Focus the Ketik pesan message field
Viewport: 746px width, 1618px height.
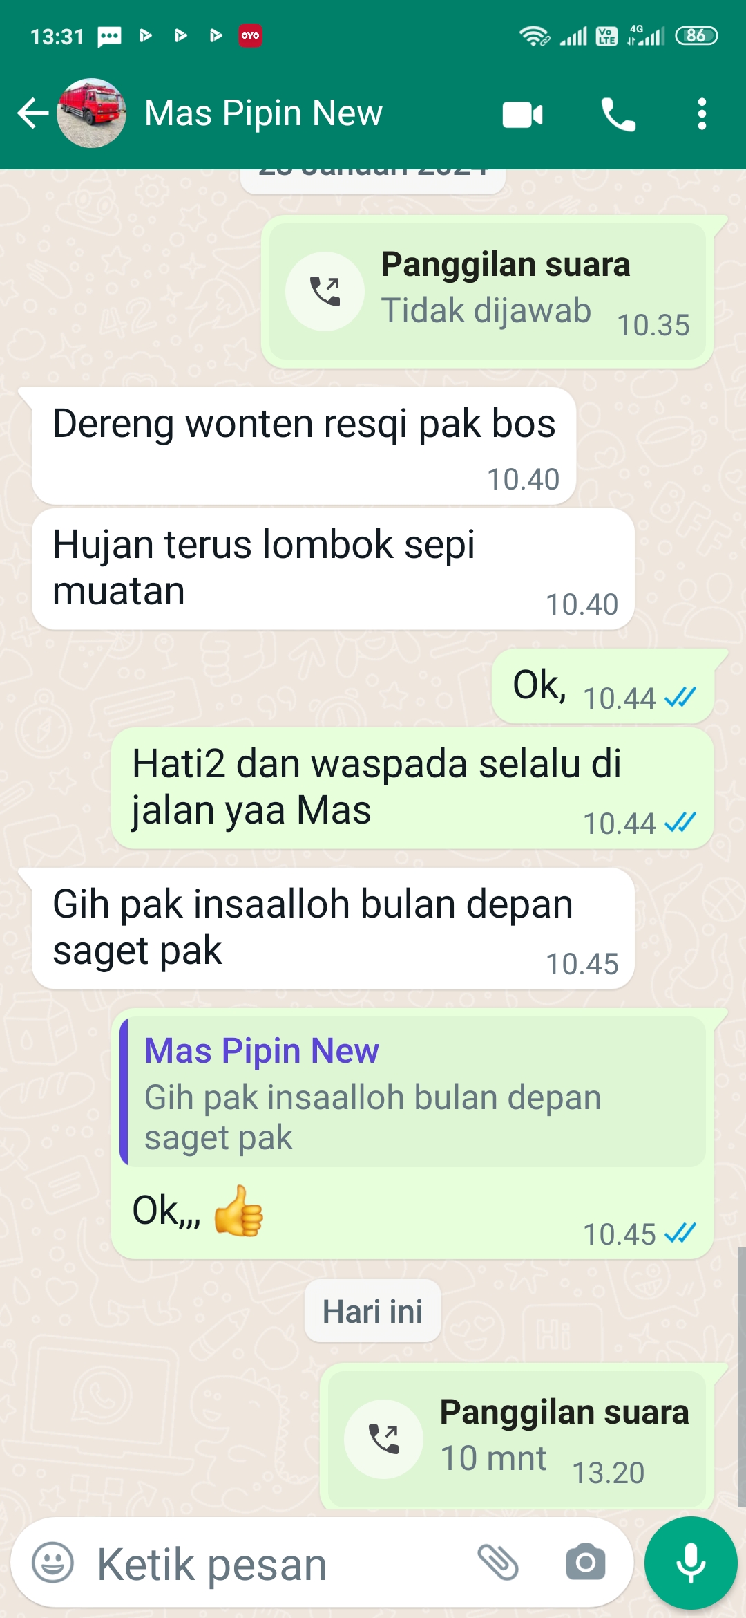tap(276, 1564)
